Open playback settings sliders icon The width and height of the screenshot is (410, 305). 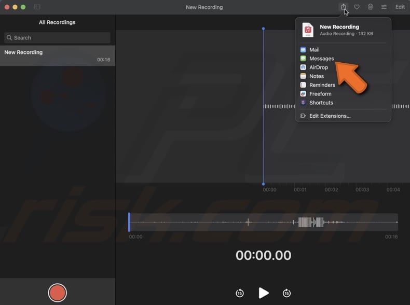point(384,7)
